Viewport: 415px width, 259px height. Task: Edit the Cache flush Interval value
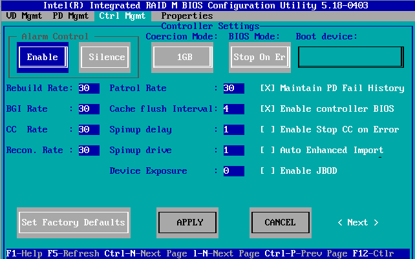point(234,109)
